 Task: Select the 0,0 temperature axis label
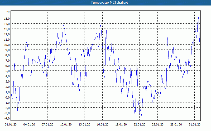coord(8,97)
